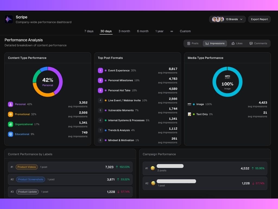Click the Image media type icon
Screen dimensions: 278x209
tap(189, 104)
